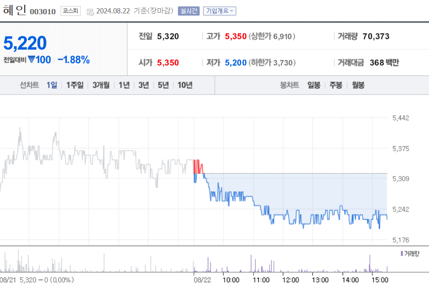Screen dimensions: 429x296
Task: Click the 상한가 6,910 text
Action: (x=272, y=36)
